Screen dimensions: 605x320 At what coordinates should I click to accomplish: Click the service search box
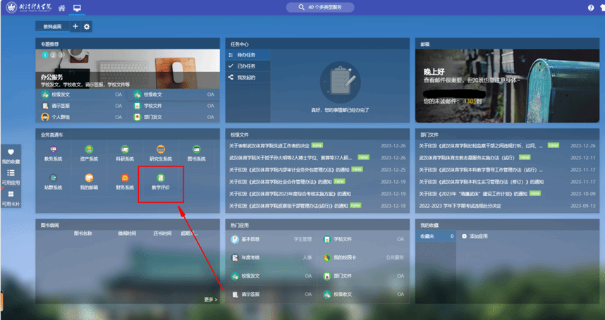(325, 7)
